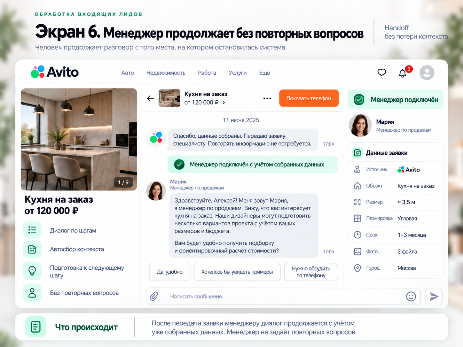Click the "Менеджер подключён" status banner

tap(396, 100)
